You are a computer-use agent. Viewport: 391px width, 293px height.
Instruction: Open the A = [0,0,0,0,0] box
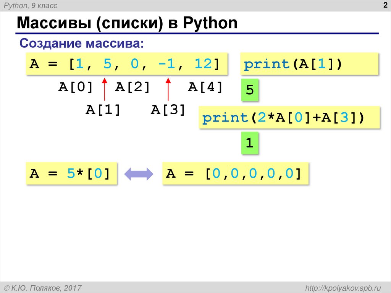[x=235, y=173]
